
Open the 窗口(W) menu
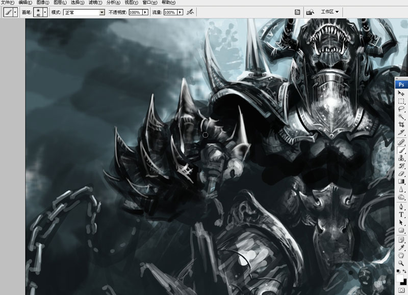[x=150, y=3]
